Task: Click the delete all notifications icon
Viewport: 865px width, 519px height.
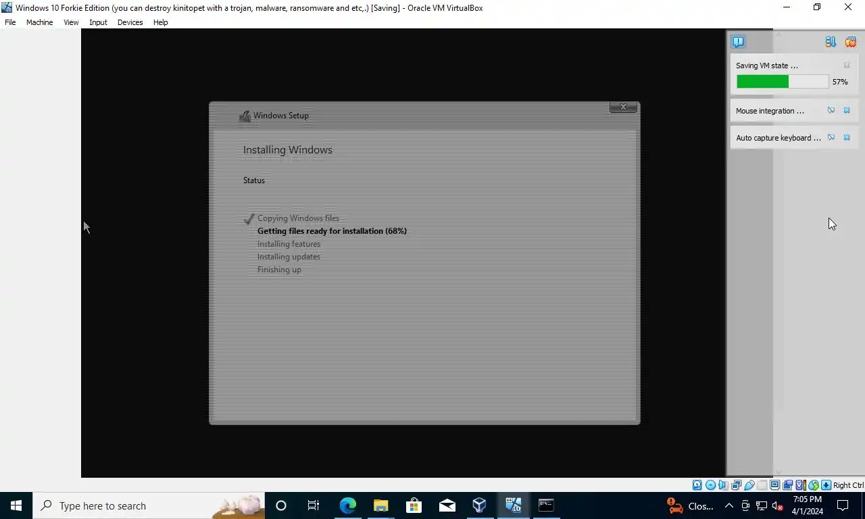Action: (850, 42)
